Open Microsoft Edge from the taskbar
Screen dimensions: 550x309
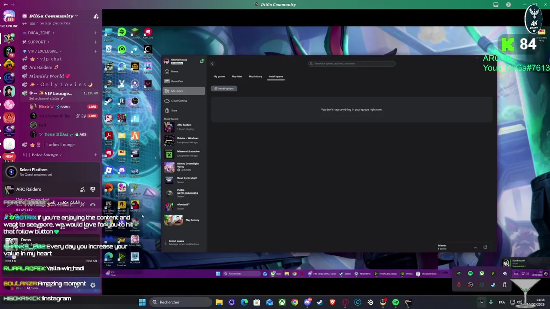point(244,302)
